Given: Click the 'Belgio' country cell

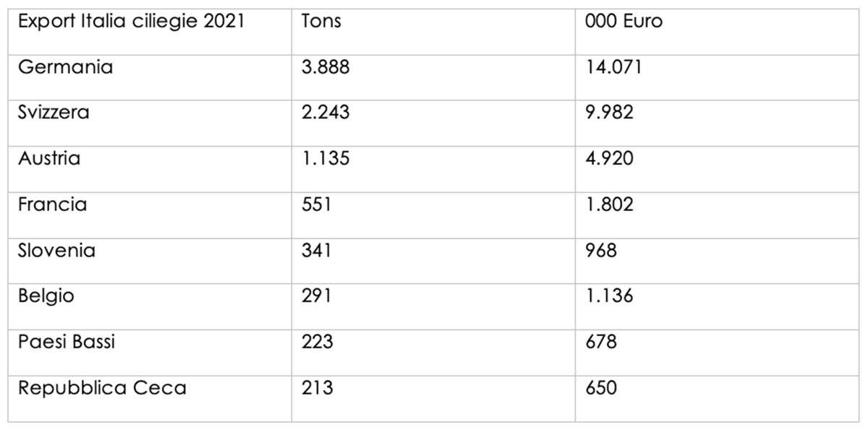Looking at the screenshot, I should point(150,306).
